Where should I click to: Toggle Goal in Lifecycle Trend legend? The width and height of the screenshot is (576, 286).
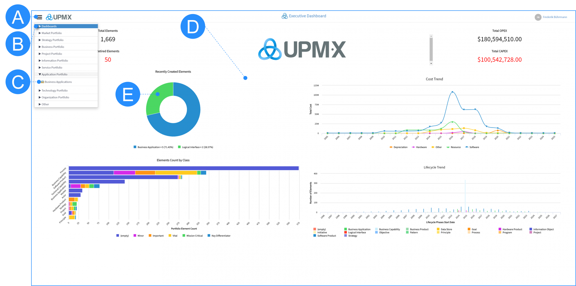(x=472, y=229)
